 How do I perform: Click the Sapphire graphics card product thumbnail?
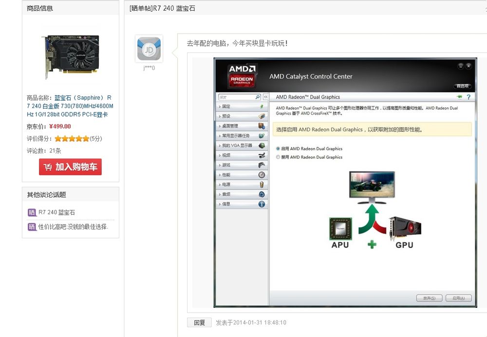point(71,57)
